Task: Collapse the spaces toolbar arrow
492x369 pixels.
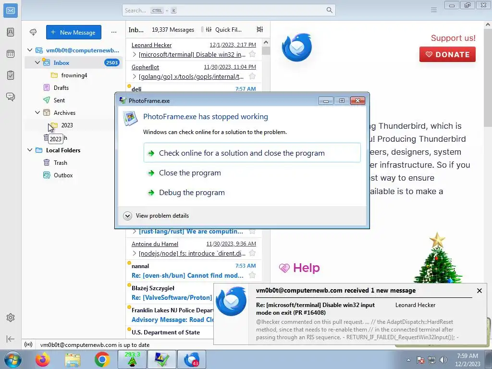Action: click(11, 339)
